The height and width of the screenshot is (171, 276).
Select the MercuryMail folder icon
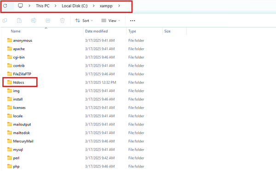[x=10, y=141]
